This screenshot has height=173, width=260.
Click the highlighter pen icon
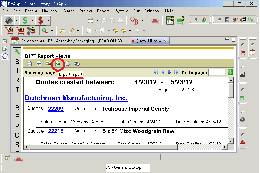click(x=71, y=31)
